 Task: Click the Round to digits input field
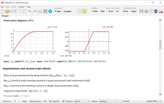(x=15, y=101)
